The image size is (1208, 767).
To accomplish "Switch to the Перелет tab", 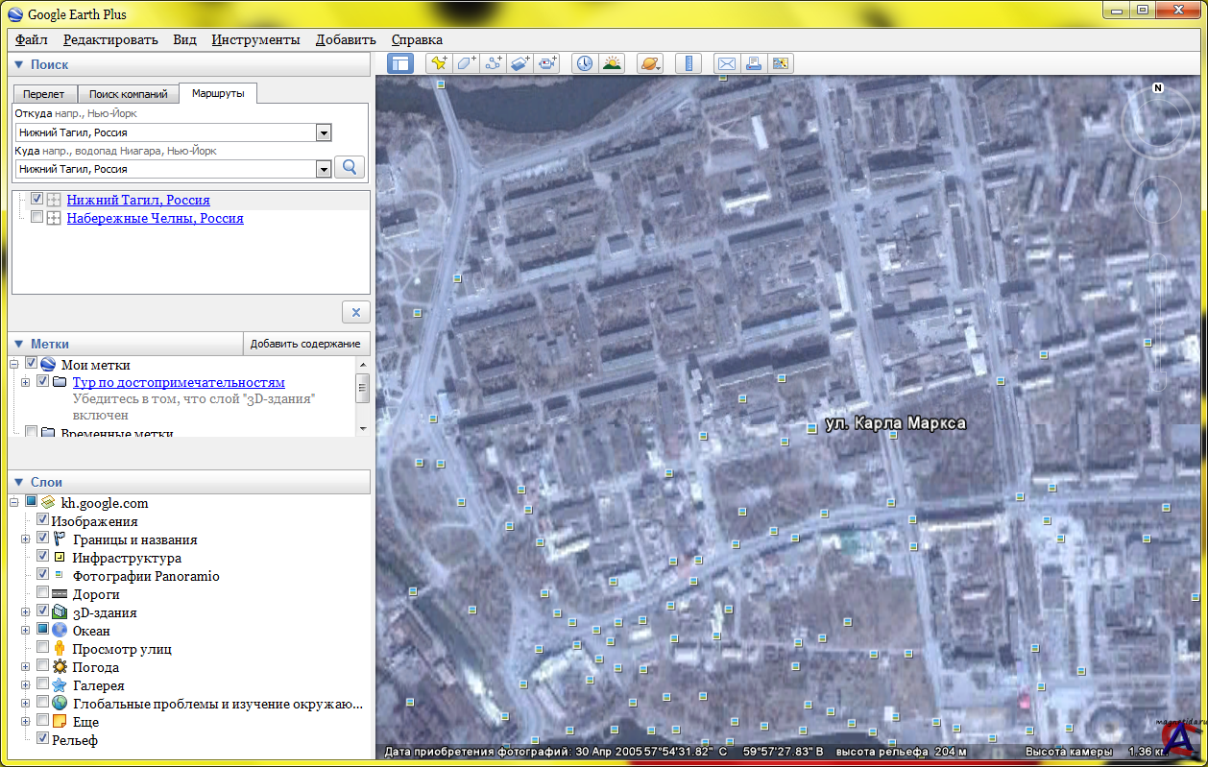I will point(44,94).
